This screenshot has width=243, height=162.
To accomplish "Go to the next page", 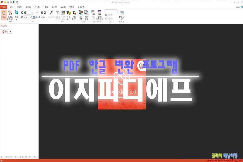I will [42, 12].
